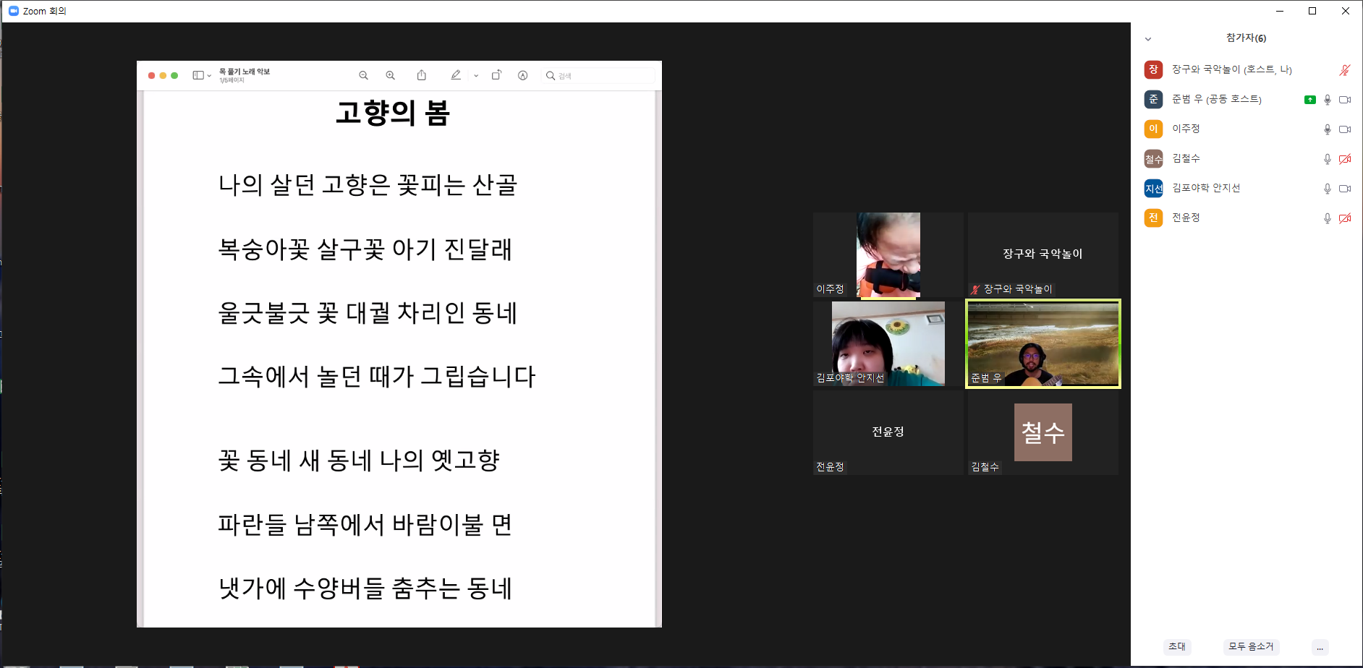The width and height of the screenshot is (1363, 668).
Task: Open the sidebar view menu in Preview
Action: click(202, 75)
